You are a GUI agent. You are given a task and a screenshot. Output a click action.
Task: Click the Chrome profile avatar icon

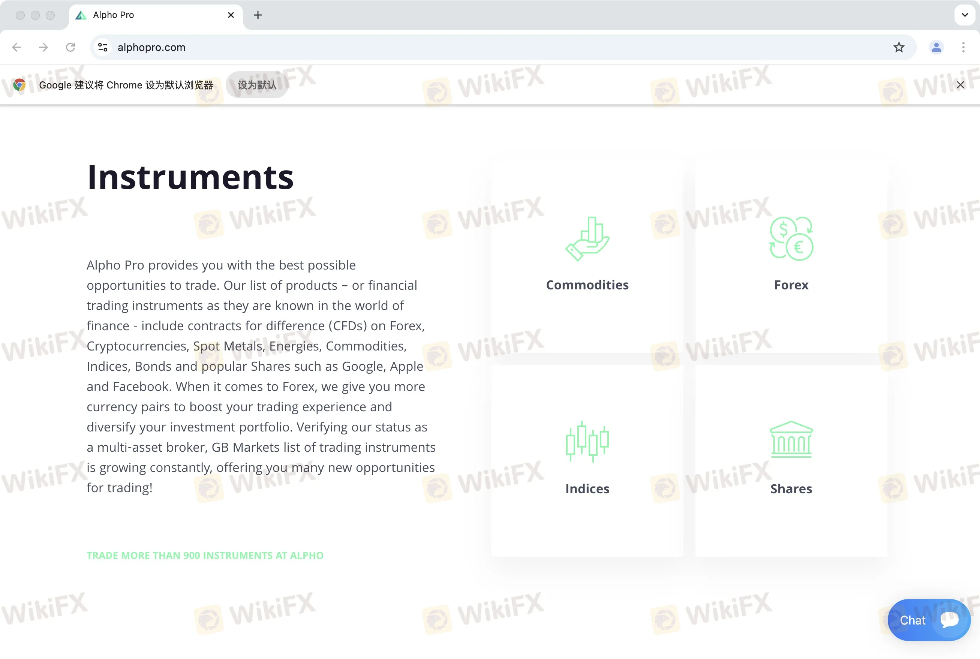[x=936, y=47]
